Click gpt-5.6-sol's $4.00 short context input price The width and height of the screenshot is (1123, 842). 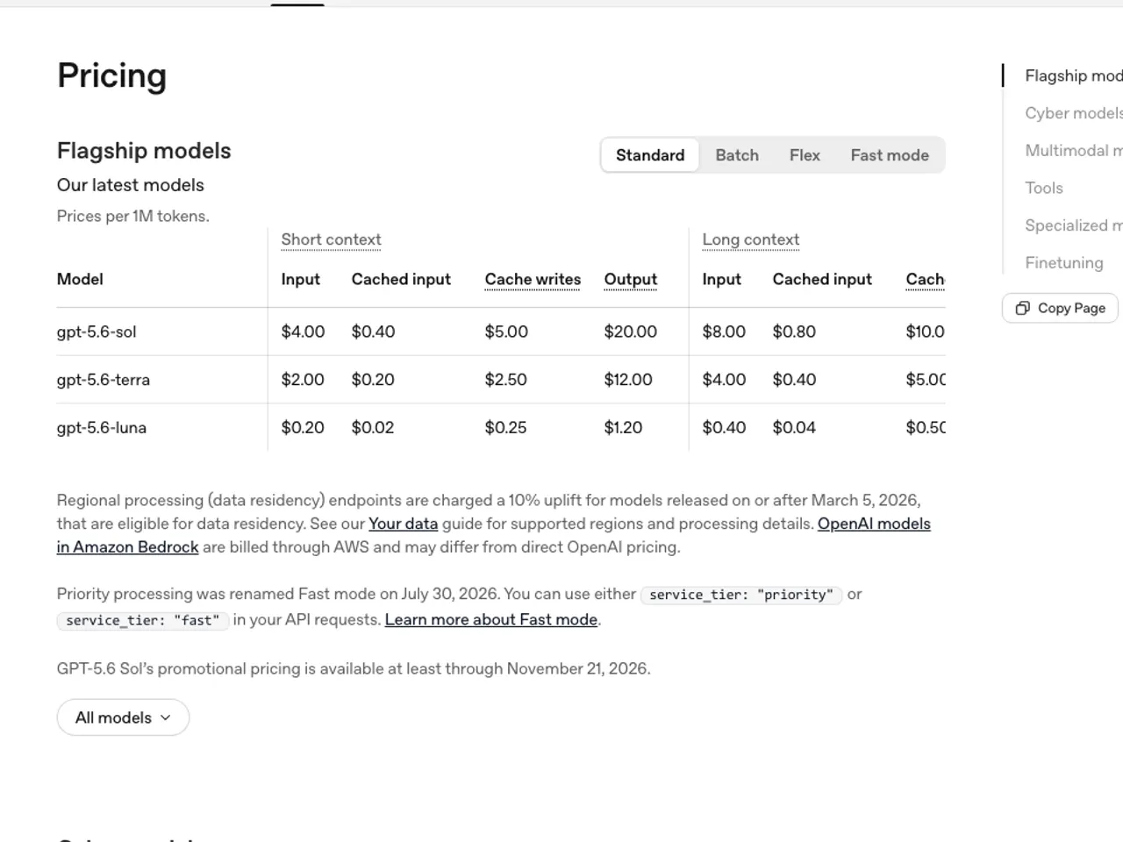303,332
